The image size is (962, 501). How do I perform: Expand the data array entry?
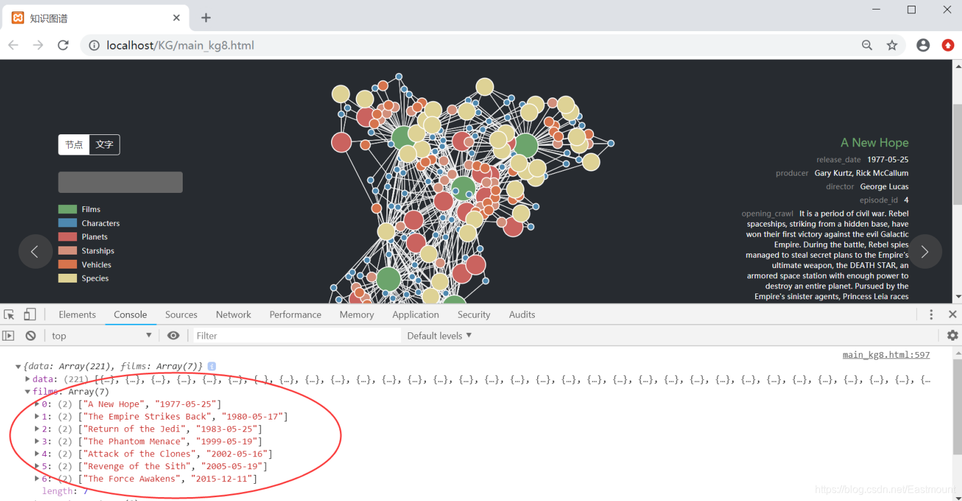pyautogui.click(x=27, y=379)
